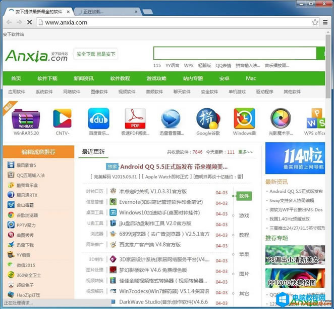Click the browser forward arrow
The image size is (334, 309).
click(19, 22)
